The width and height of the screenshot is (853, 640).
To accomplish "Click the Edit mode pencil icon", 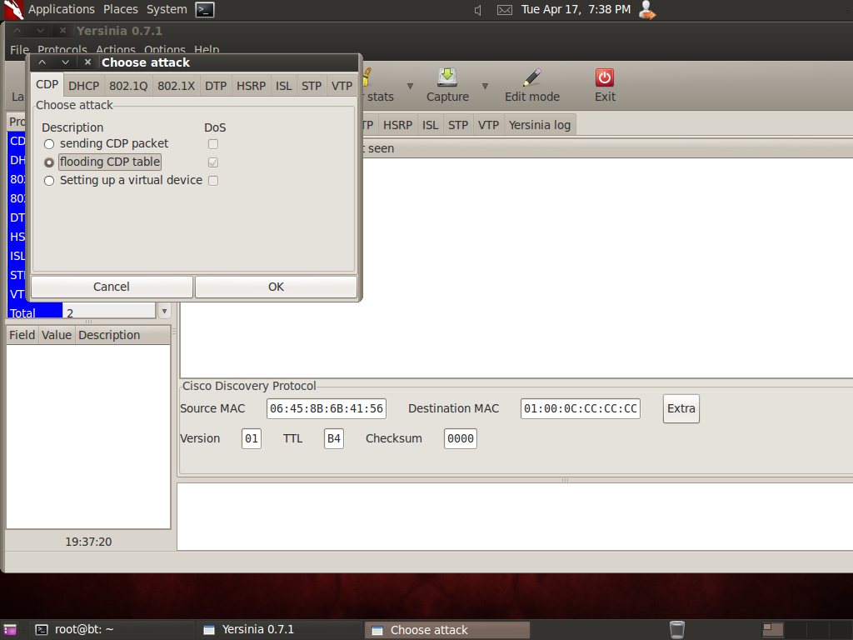I will (532, 77).
